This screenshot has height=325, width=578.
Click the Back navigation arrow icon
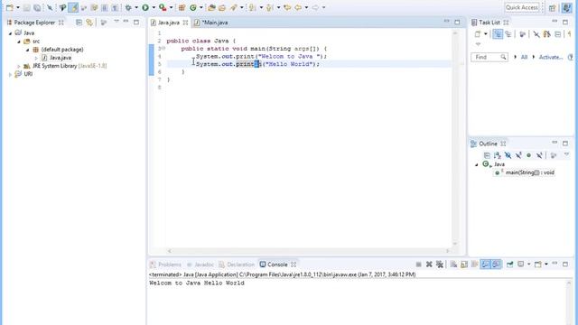298,7
